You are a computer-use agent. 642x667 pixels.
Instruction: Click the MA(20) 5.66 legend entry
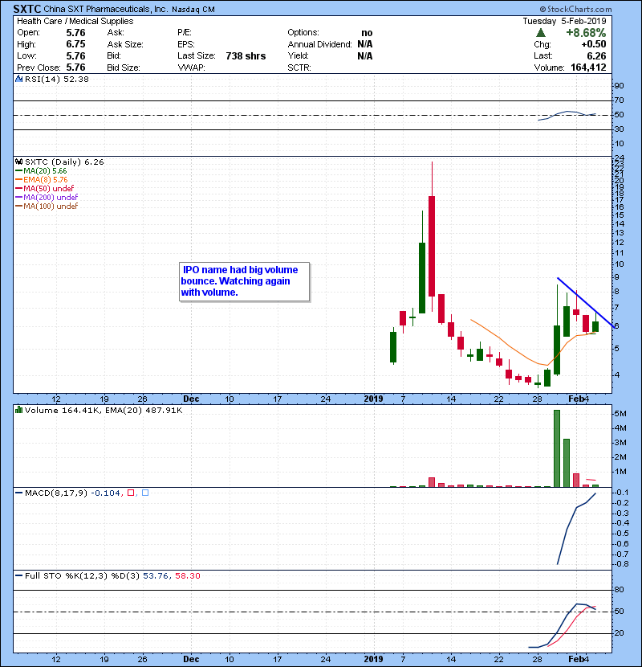click(x=41, y=171)
